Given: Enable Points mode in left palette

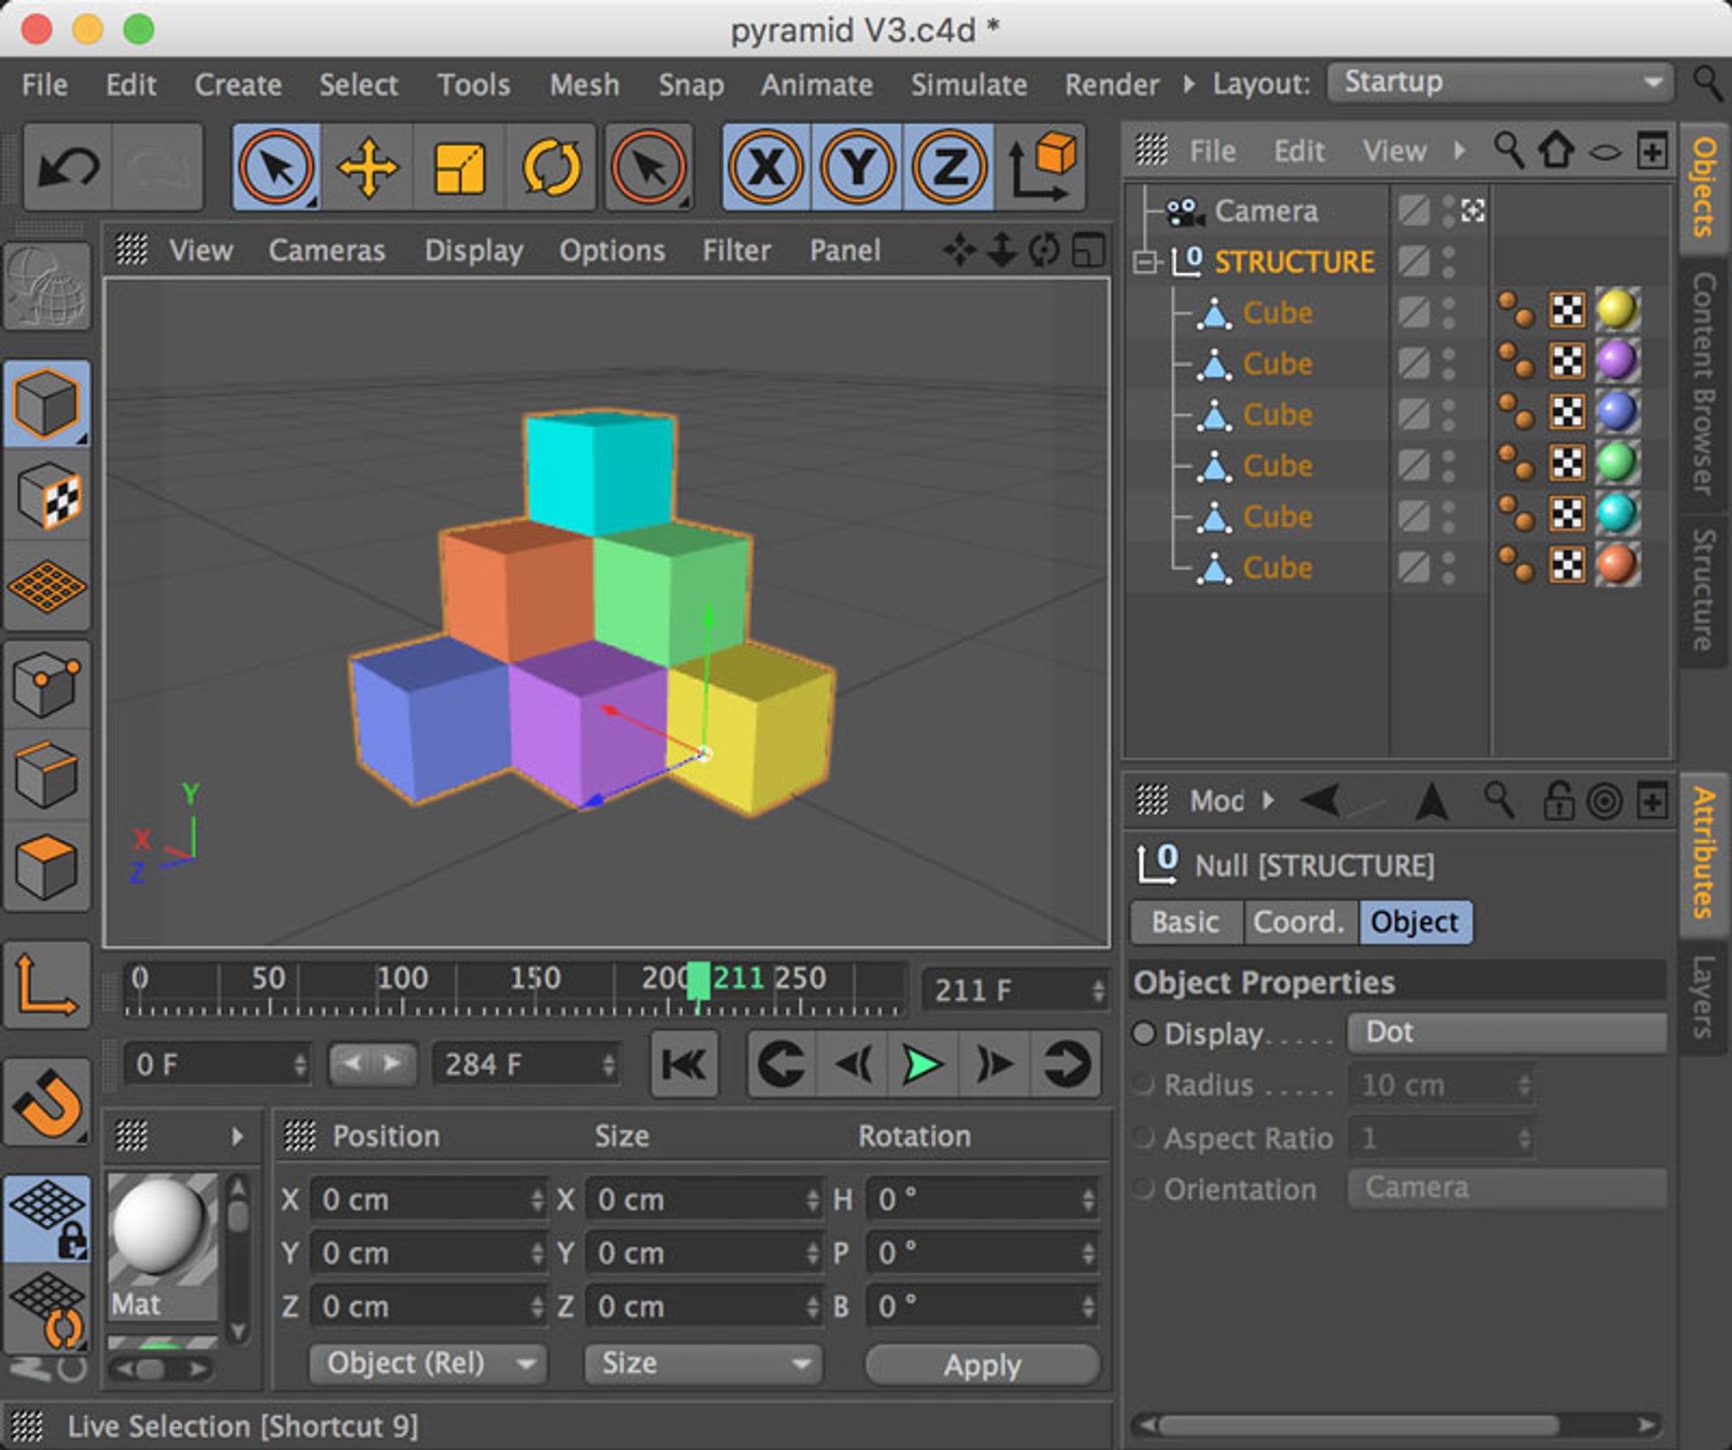Looking at the screenshot, I should [x=48, y=684].
